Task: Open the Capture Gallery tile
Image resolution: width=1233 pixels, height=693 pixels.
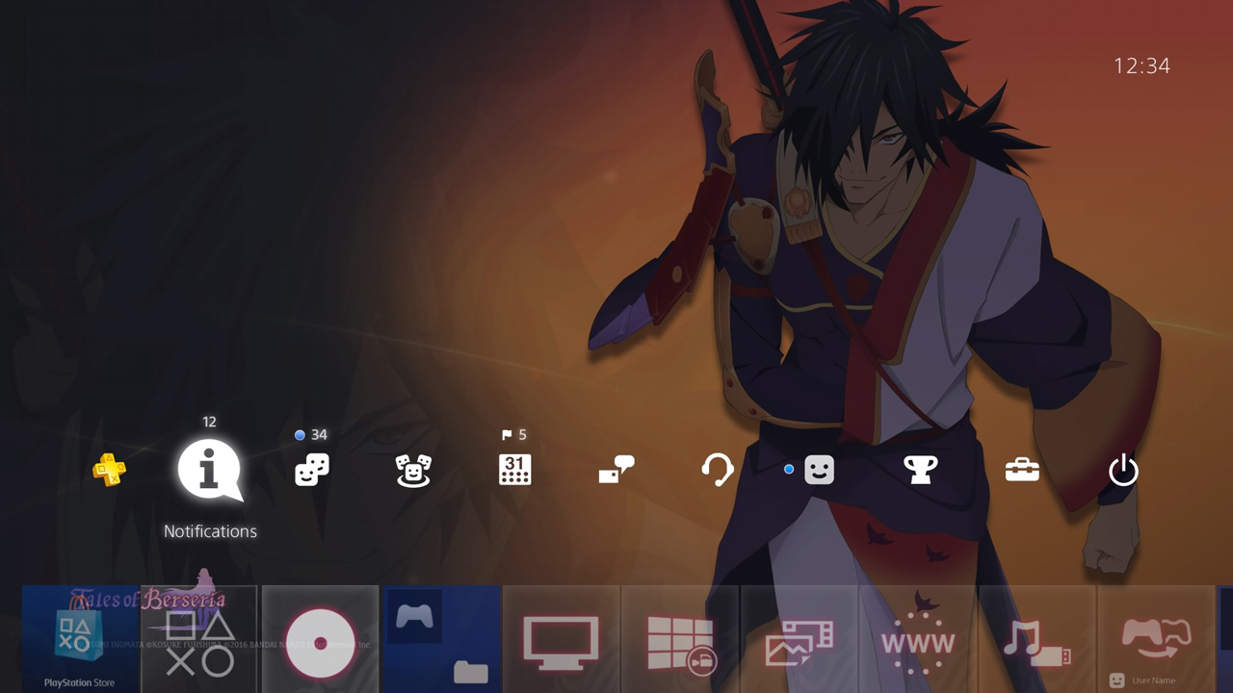Action: pos(799,639)
